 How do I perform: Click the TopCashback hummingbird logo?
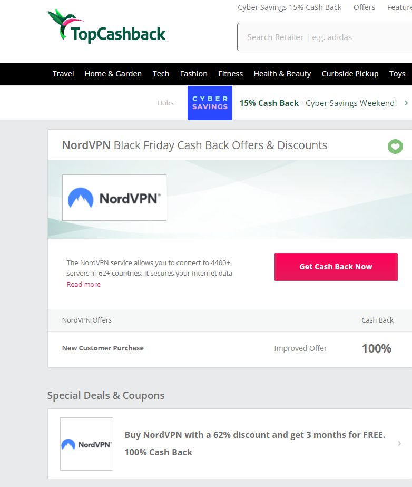tap(106, 26)
